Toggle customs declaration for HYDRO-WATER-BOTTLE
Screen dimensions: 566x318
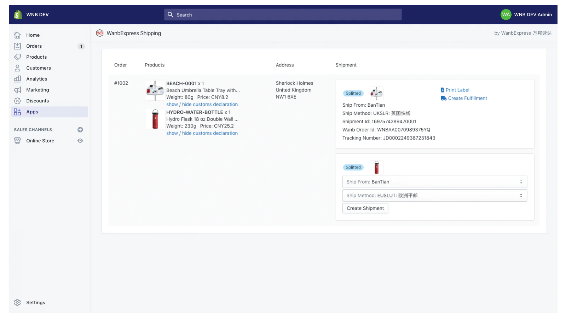pos(202,133)
